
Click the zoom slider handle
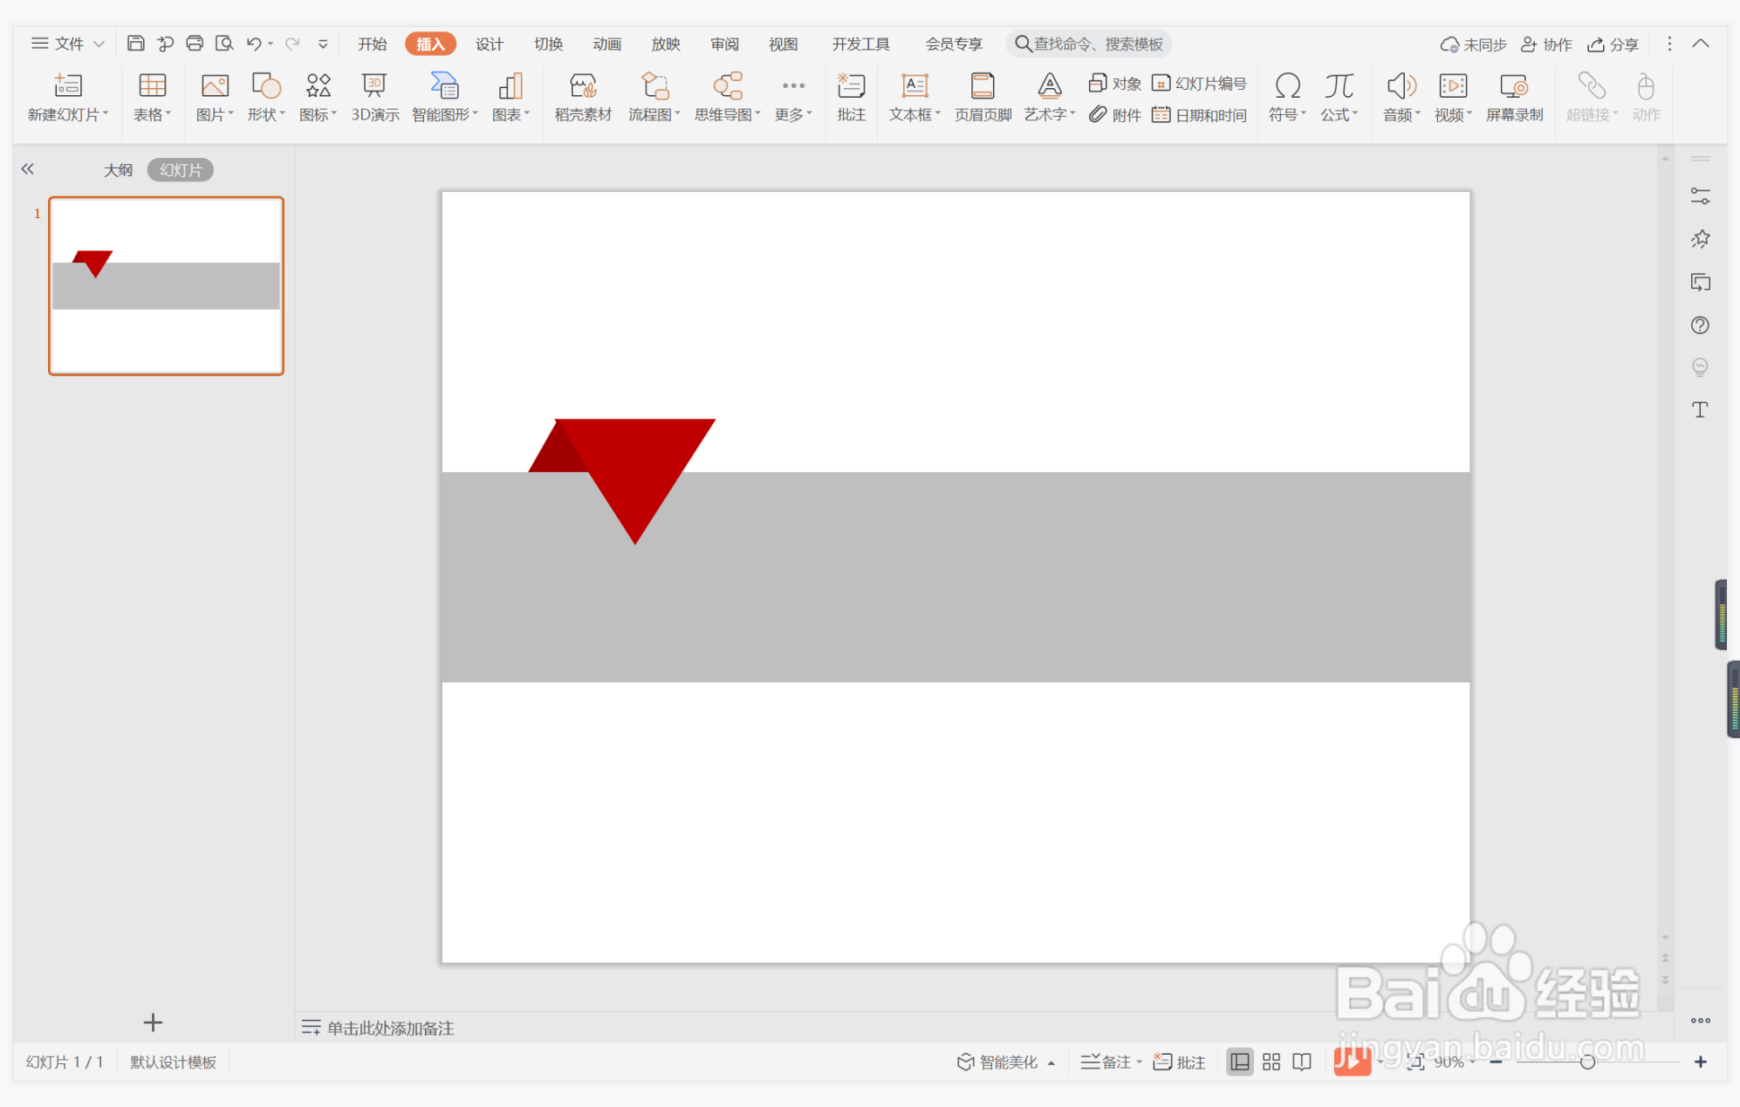[x=1587, y=1062]
